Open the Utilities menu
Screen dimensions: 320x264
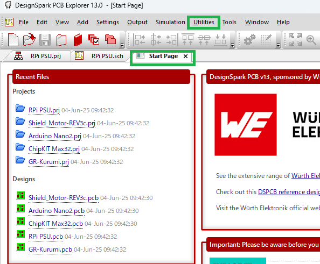pos(204,22)
